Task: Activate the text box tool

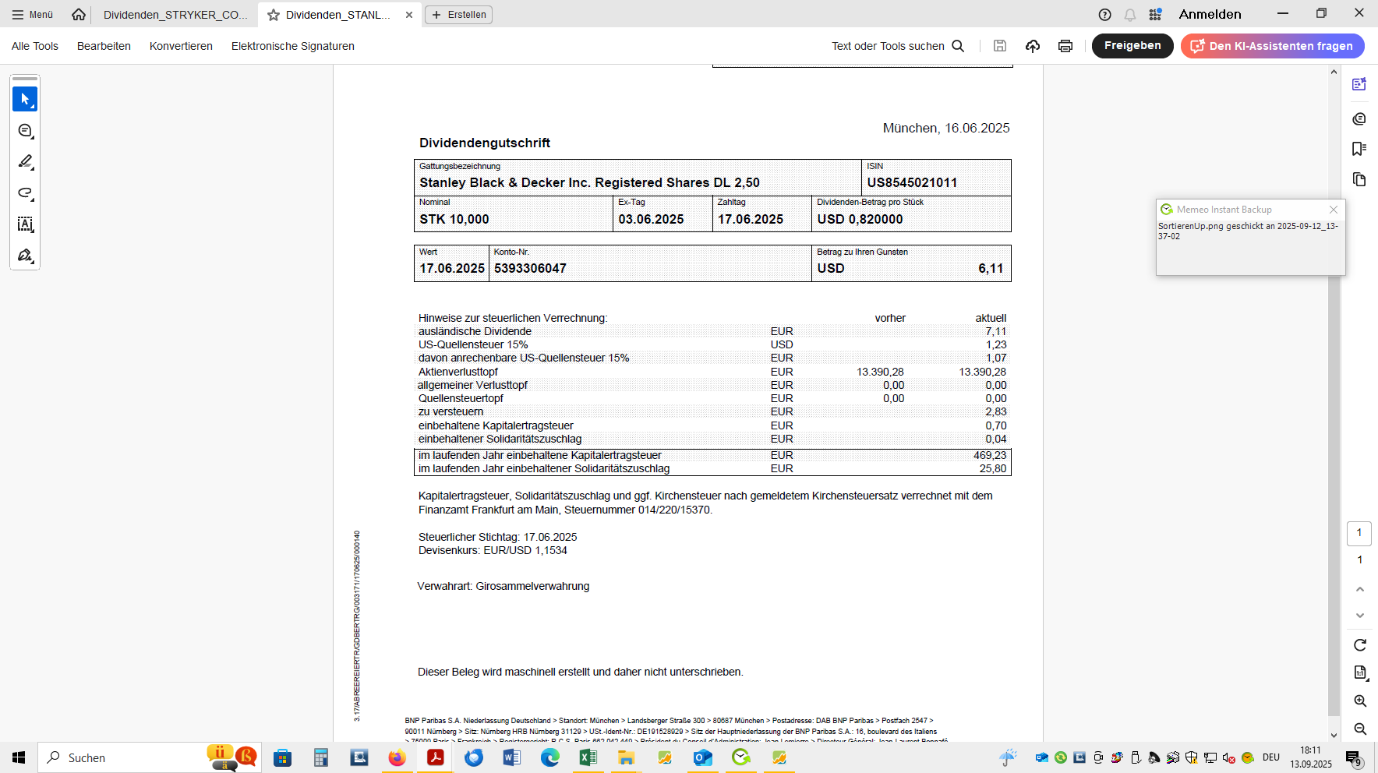Action: (25, 224)
